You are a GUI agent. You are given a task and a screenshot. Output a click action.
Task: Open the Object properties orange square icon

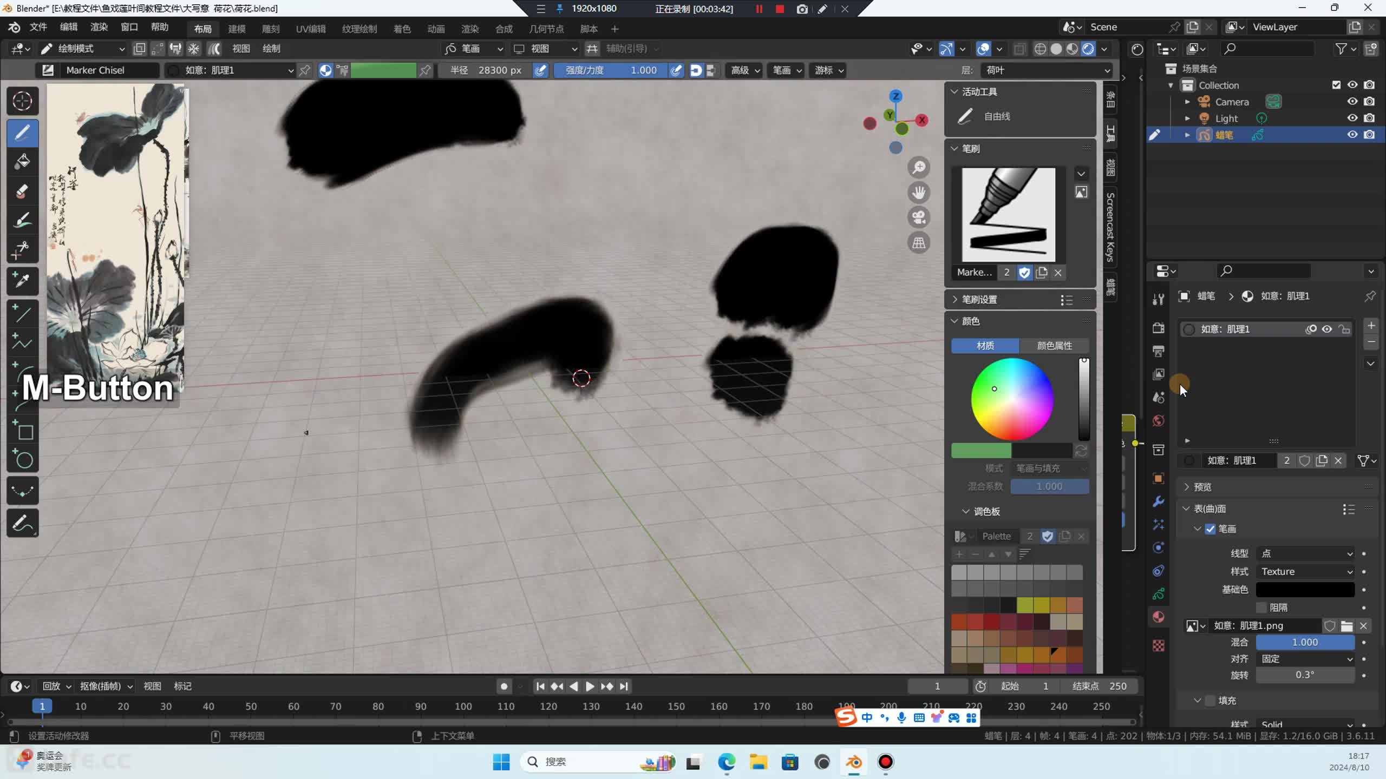click(1159, 478)
